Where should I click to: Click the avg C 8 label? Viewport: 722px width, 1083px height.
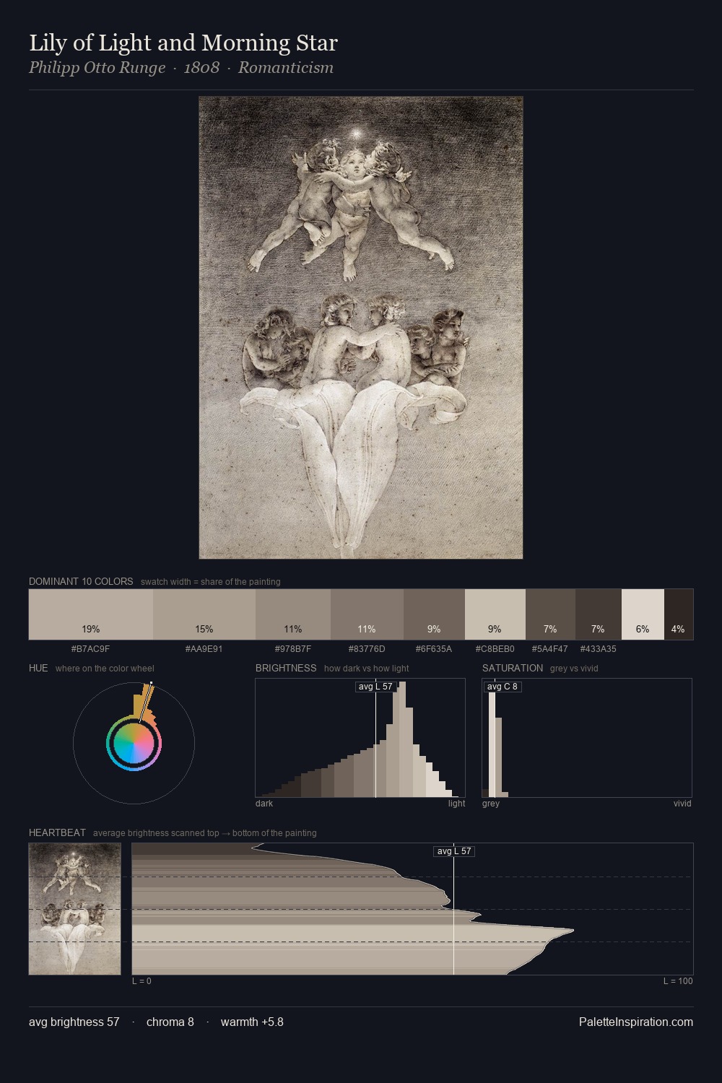coord(503,687)
